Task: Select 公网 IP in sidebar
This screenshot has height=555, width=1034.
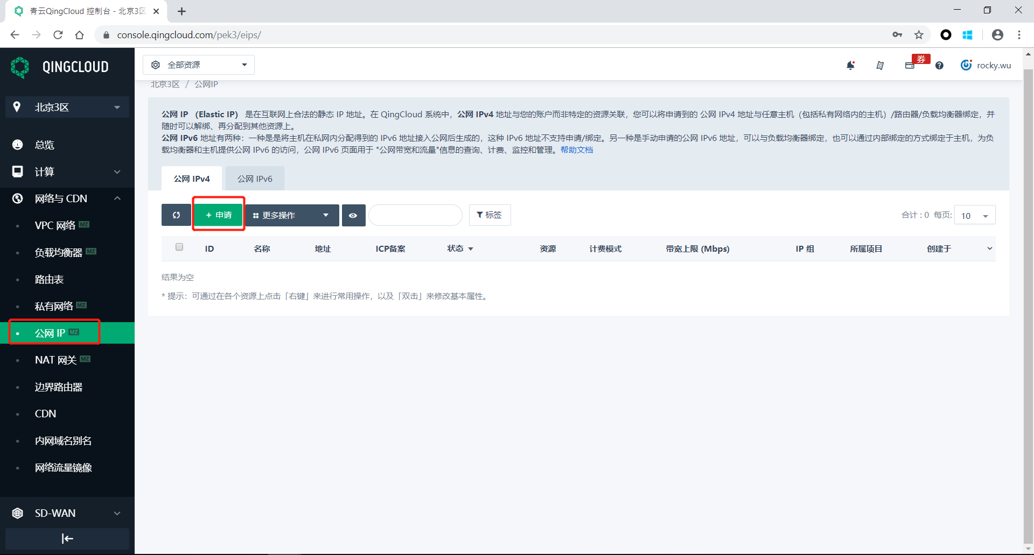Action: pos(67,333)
